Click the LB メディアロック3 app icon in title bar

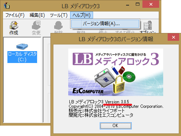click(x=7, y=6)
